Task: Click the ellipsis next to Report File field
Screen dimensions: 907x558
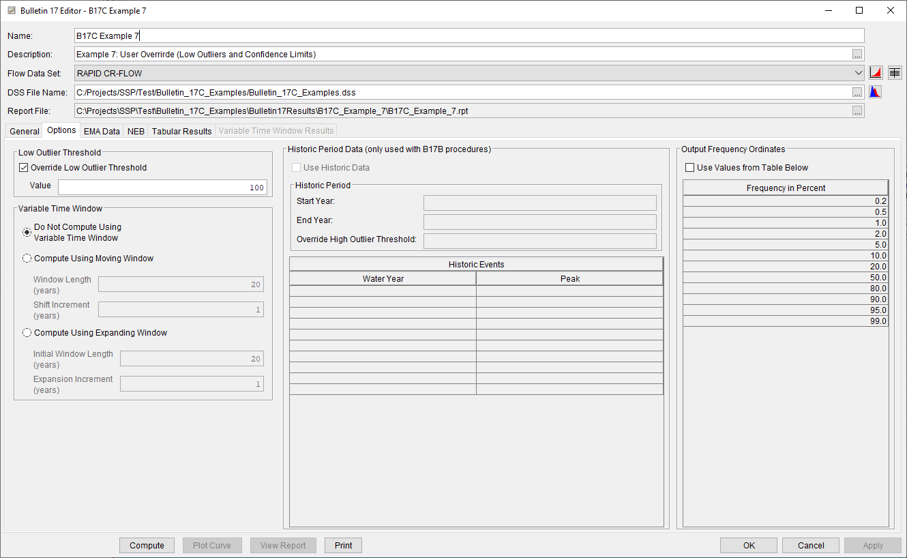Action: [857, 110]
